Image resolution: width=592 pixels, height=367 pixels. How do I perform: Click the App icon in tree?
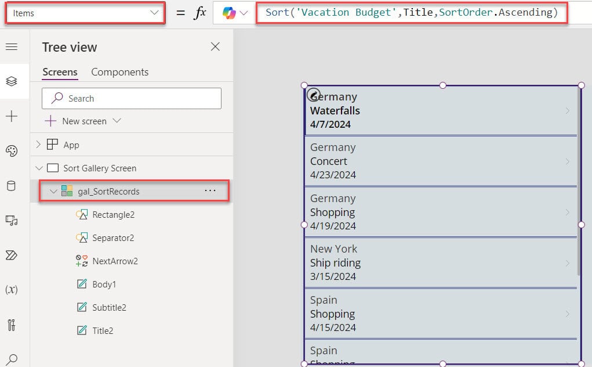pos(52,145)
